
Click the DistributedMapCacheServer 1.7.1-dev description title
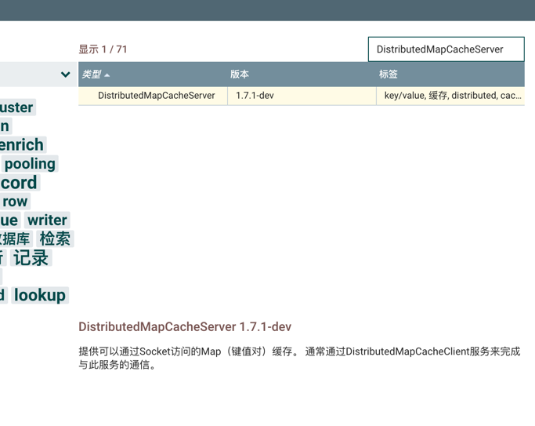point(185,326)
